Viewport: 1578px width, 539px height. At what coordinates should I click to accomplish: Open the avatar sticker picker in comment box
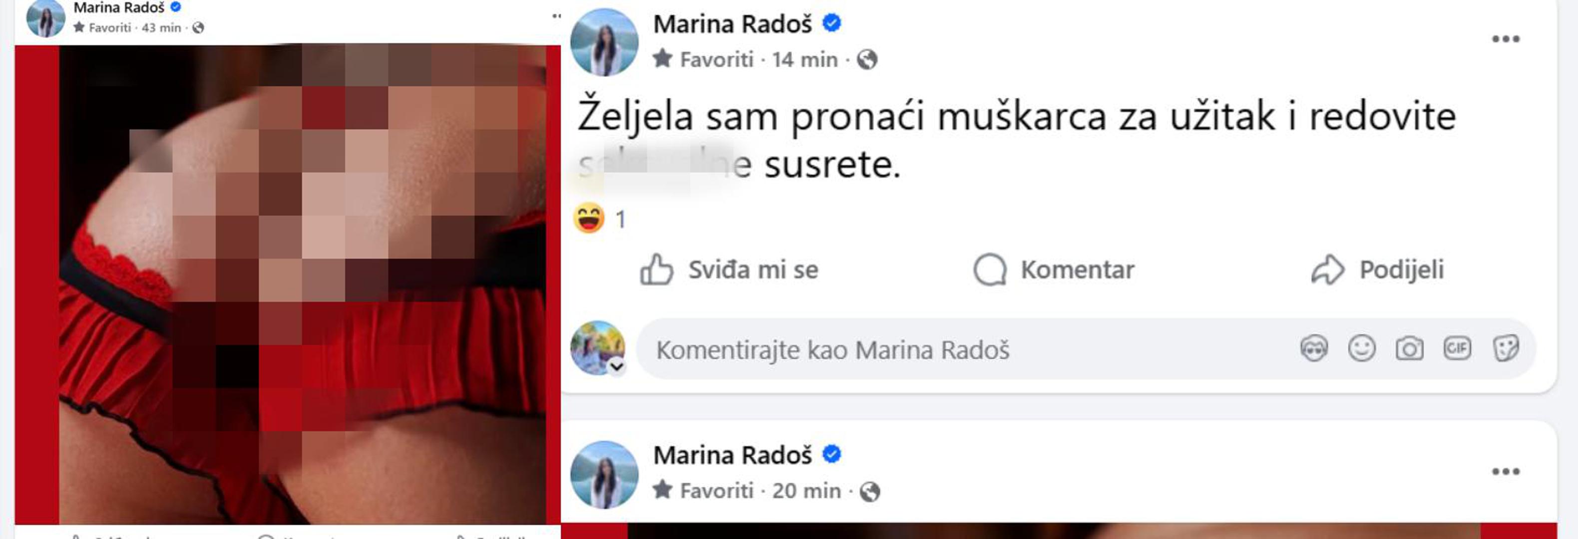coord(1314,349)
